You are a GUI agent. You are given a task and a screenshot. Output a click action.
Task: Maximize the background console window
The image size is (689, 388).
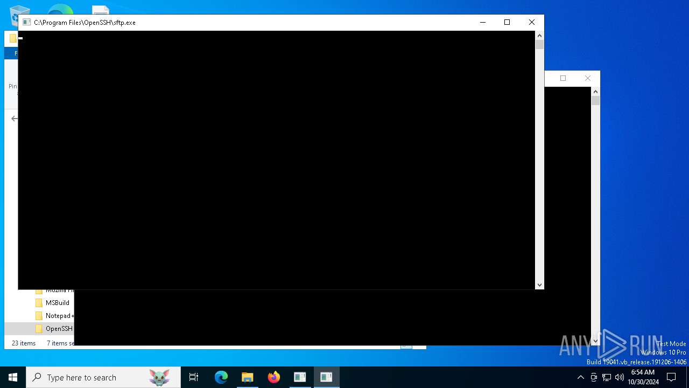(x=563, y=78)
